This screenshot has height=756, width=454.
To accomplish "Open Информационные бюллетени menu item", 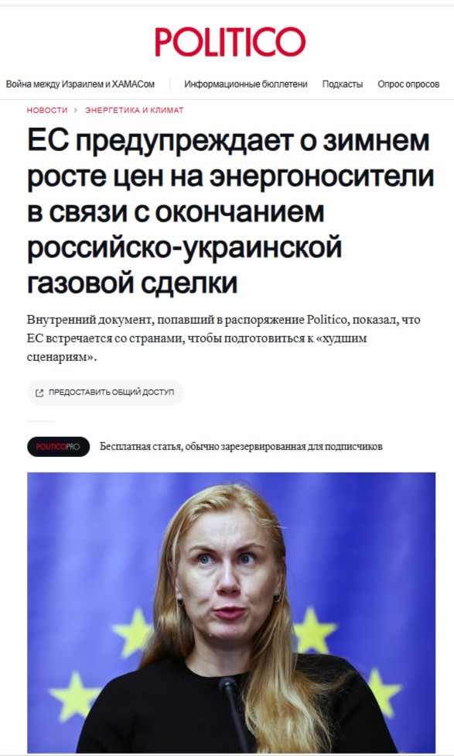I will click(x=245, y=84).
